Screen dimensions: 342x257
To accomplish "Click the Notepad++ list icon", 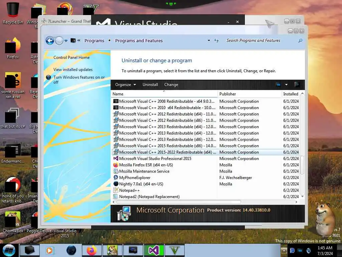I will pos(116,190).
